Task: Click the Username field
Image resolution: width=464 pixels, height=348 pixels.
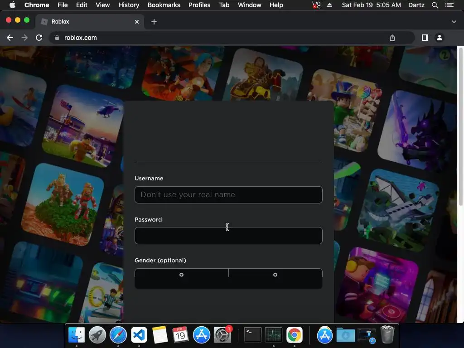Action: point(228,195)
